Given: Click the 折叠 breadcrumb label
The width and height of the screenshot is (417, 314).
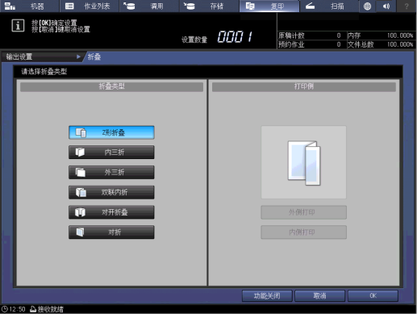Looking at the screenshot, I should (x=94, y=57).
